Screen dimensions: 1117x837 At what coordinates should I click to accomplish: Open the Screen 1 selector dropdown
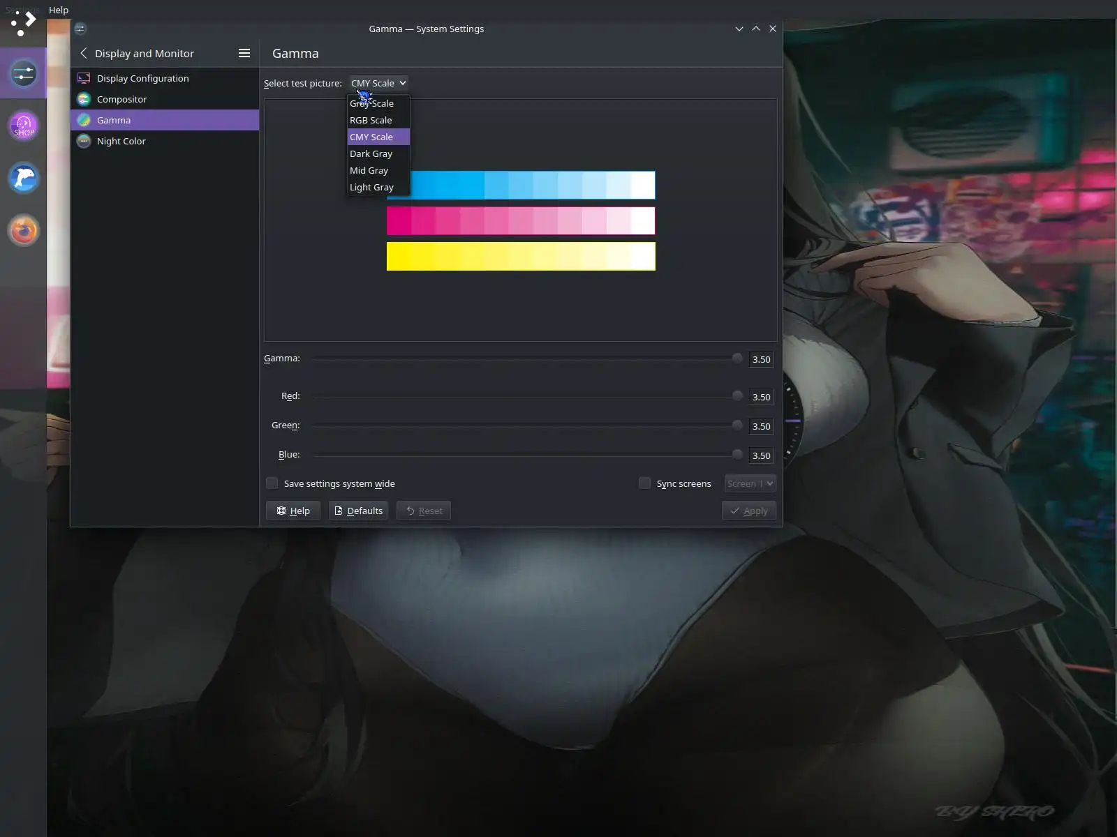[750, 483]
